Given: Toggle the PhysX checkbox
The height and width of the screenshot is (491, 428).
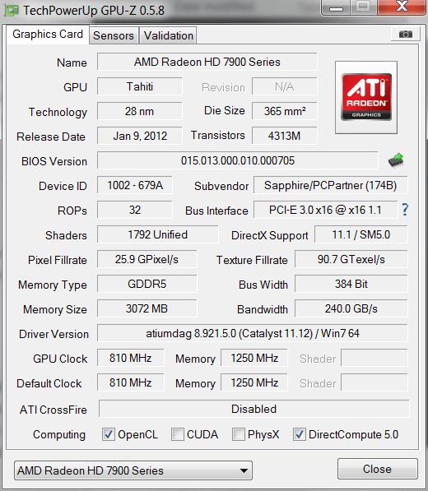Looking at the screenshot, I should pos(239,434).
